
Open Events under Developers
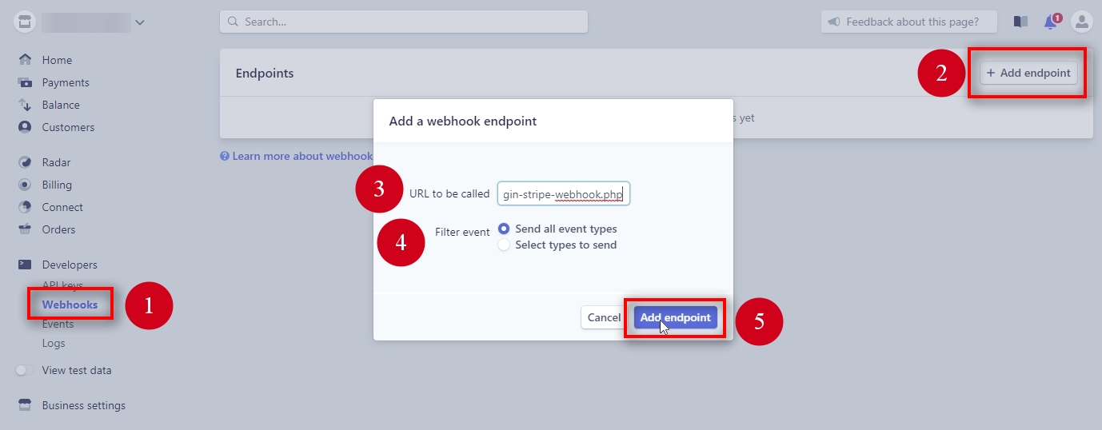click(x=58, y=324)
